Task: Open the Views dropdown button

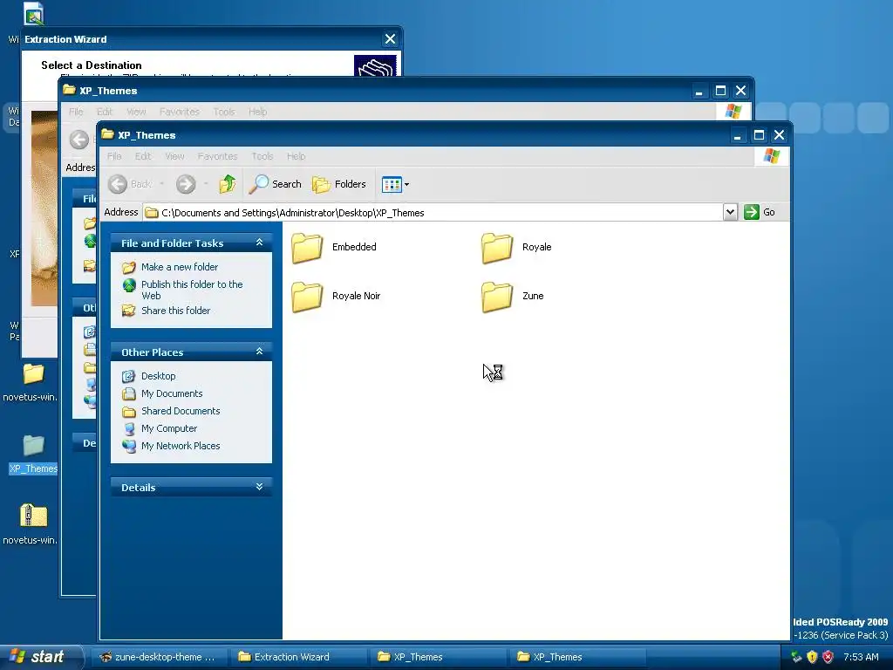Action: [395, 184]
